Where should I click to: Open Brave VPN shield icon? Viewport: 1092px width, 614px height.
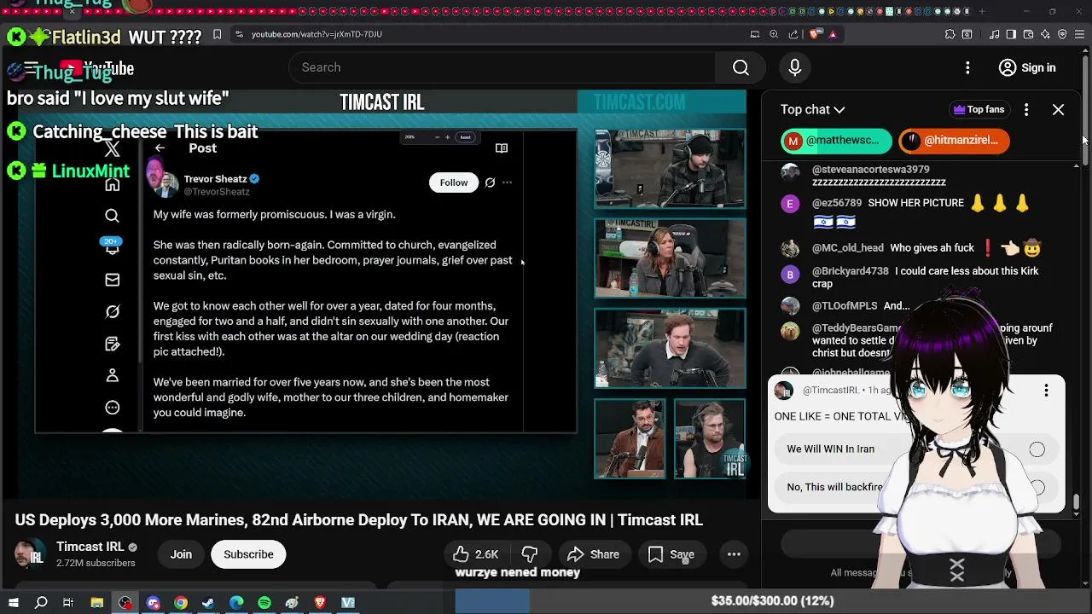pyautogui.click(x=1062, y=34)
